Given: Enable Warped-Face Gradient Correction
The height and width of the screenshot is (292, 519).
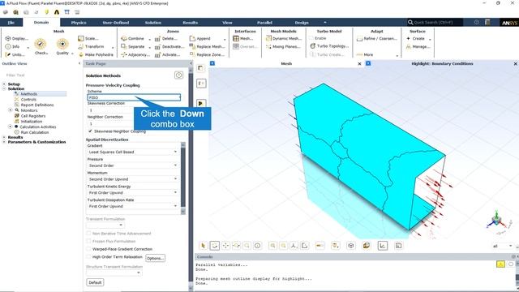Looking at the screenshot, I should (x=88, y=249).
